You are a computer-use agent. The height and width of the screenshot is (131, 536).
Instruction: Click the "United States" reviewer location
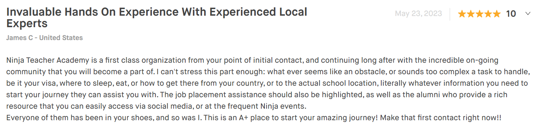point(61,38)
